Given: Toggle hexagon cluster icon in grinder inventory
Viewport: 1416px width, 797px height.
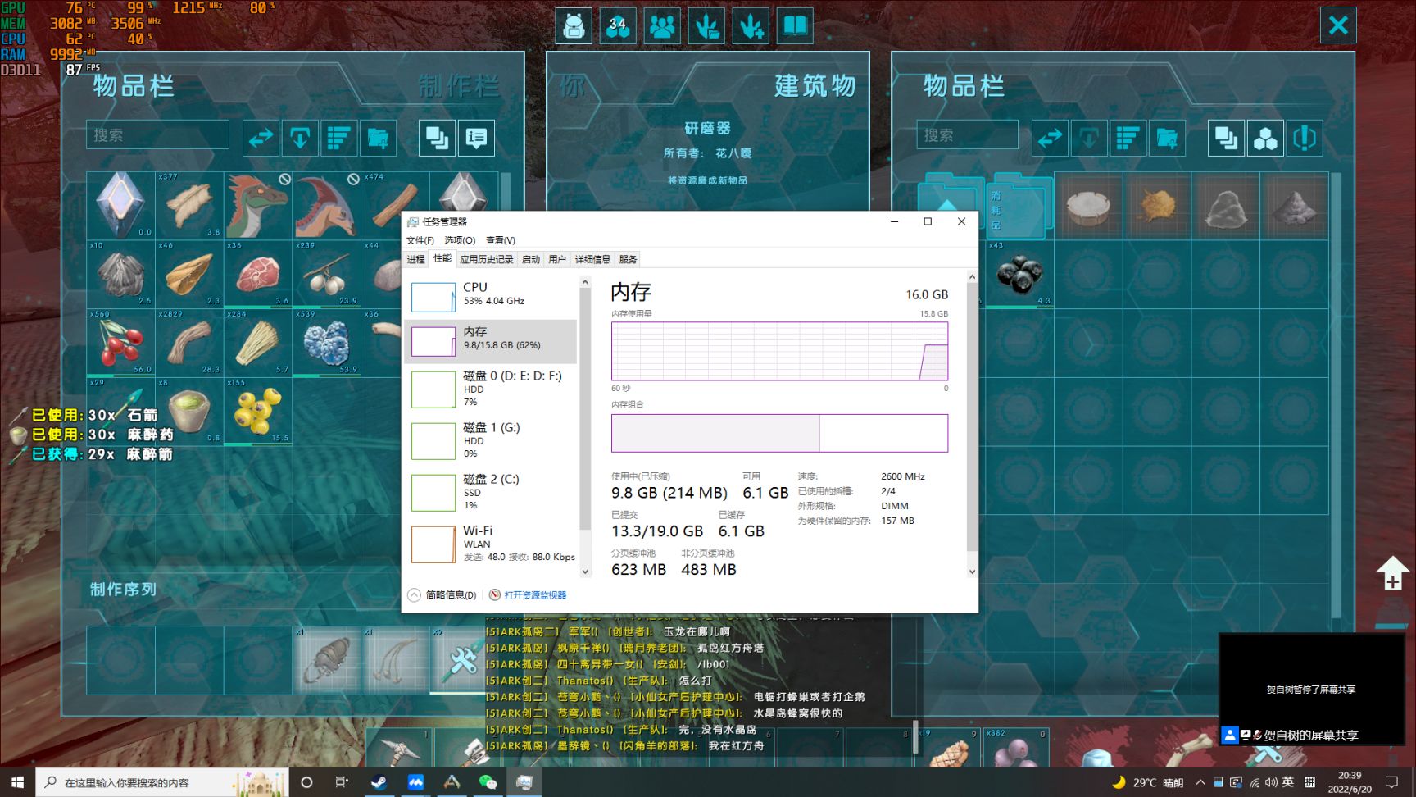Looking at the screenshot, I should [1265, 138].
